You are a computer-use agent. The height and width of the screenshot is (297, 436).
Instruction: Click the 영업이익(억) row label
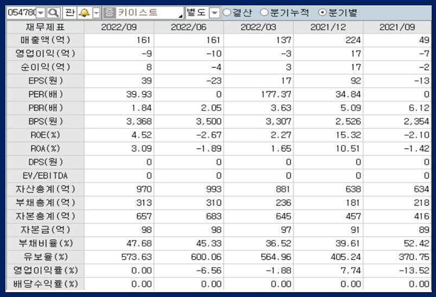[45, 54]
